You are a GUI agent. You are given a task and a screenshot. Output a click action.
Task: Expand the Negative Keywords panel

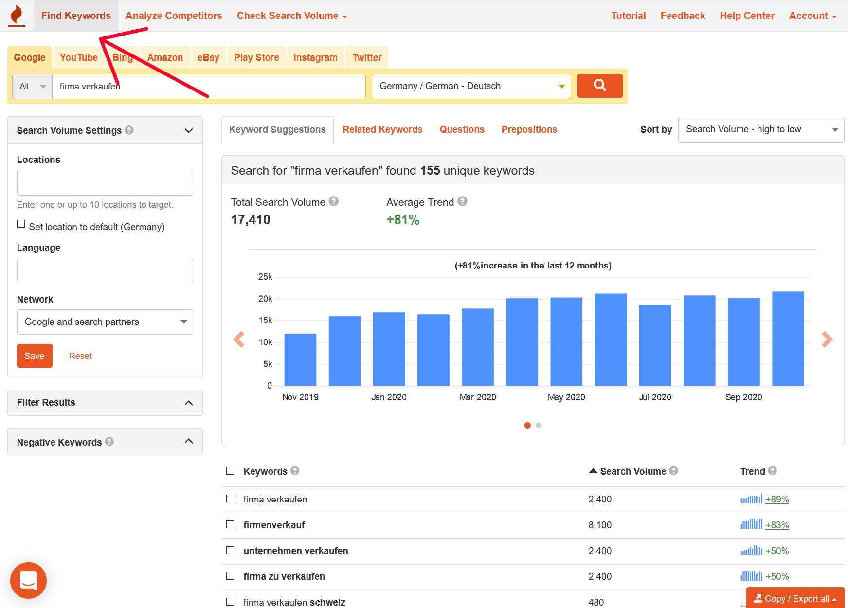coord(189,441)
